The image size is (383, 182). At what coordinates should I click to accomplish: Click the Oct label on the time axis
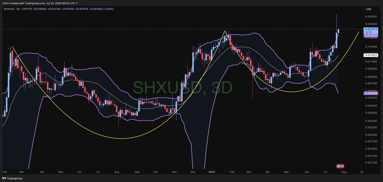pyautogui.click(x=155, y=171)
